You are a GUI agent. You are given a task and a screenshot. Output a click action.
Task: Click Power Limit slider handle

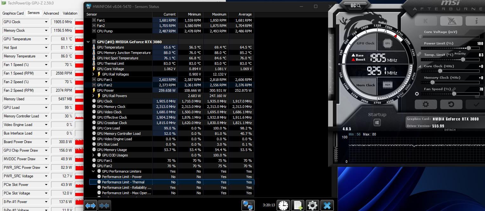click(468, 48)
